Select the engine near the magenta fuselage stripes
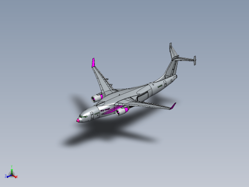Image resolution: width=249 pixels, height=187 pixels. tap(122, 111)
